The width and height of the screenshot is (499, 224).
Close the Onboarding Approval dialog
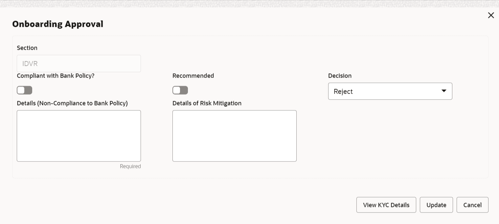pos(491,15)
